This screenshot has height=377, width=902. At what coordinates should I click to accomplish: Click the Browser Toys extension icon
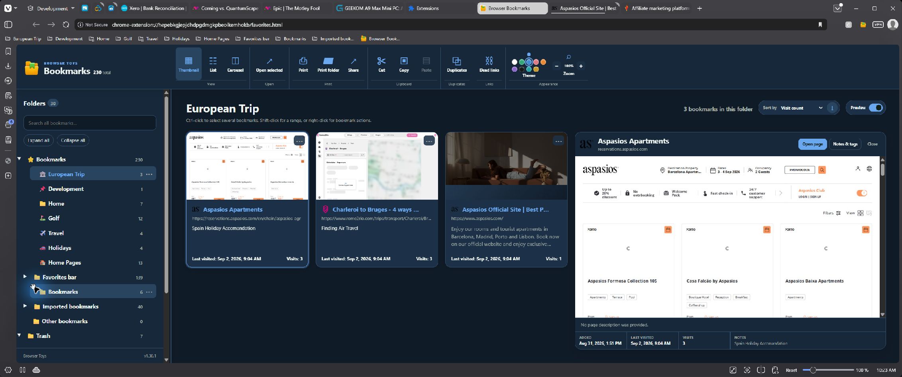coord(863,25)
